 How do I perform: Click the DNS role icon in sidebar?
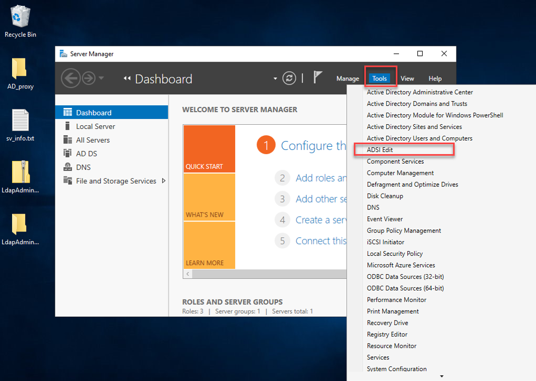click(67, 167)
